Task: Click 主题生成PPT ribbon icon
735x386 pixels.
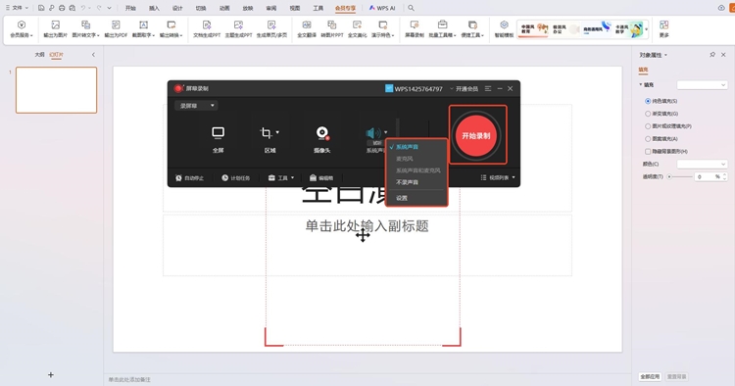Action: click(238, 29)
